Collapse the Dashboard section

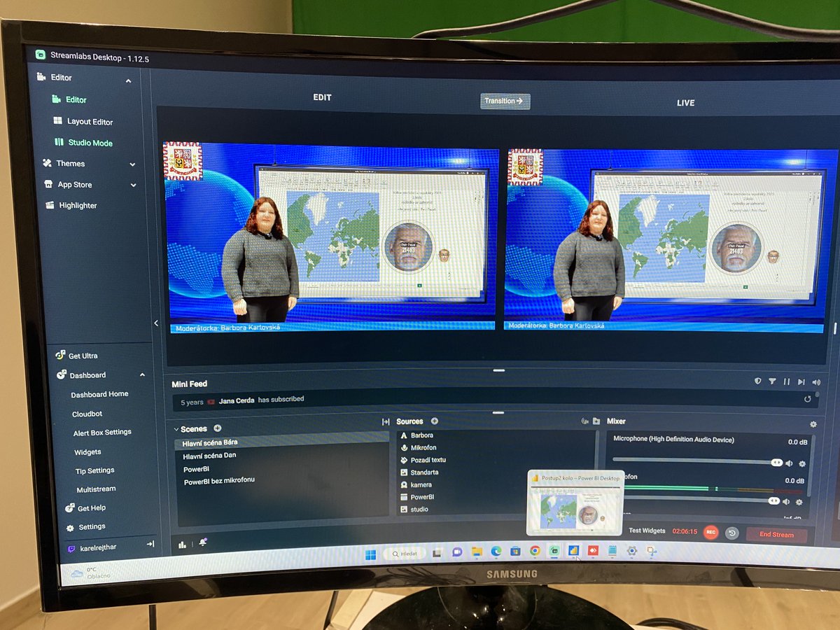pos(142,375)
